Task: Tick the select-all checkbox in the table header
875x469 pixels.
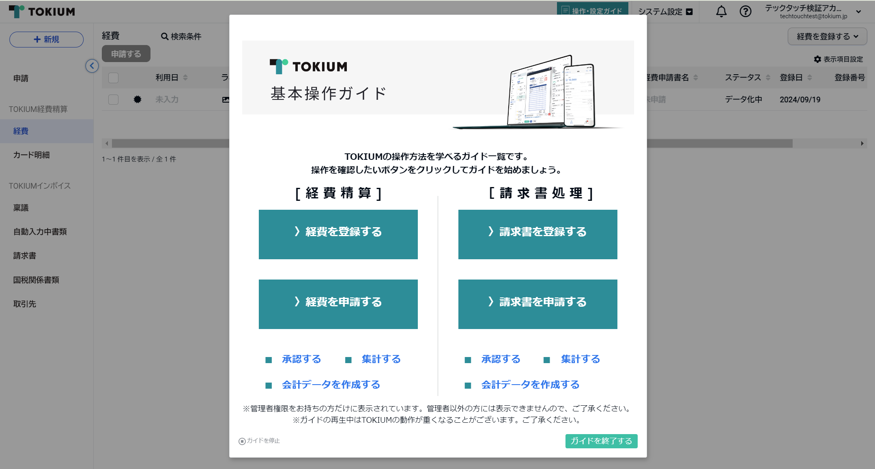Action: pyautogui.click(x=114, y=77)
